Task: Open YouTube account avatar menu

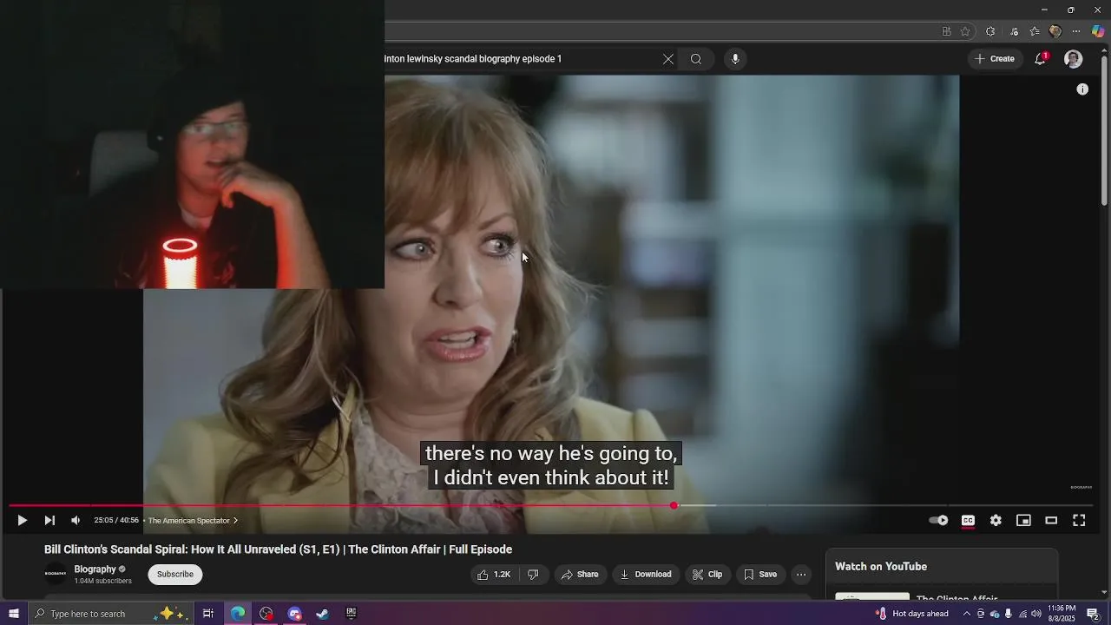Action: [1074, 59]
